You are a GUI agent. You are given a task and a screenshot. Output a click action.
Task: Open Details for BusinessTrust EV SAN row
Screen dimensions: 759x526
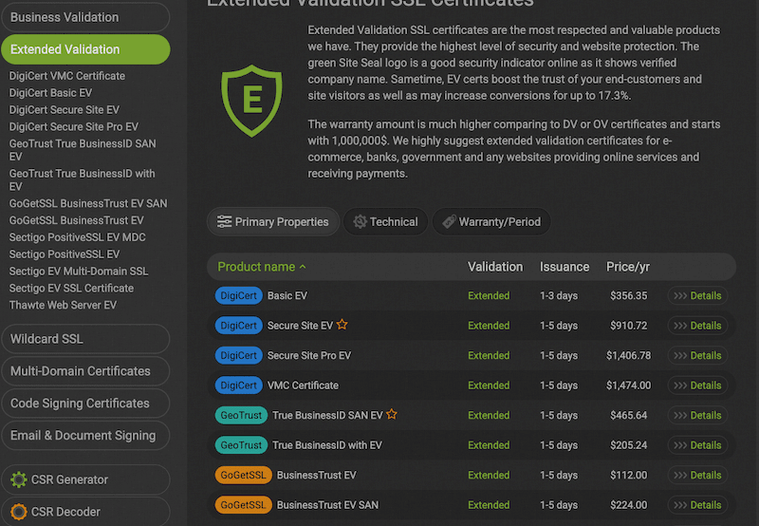pyautogui.click(x=697, y=505)
